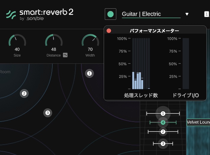The width and height of the screenshot is (210, 155).
Task: Click the 処理スレッド数 label
Action: 141,95
